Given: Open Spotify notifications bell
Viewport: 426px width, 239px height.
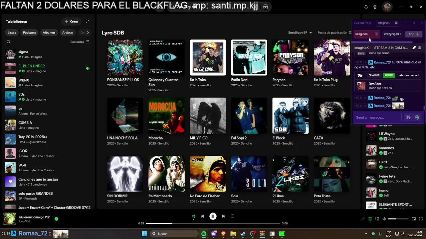Looking at the screenshot, I should tap(366, 7).
